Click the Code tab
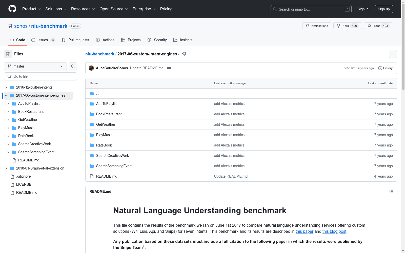 point(18,40)
